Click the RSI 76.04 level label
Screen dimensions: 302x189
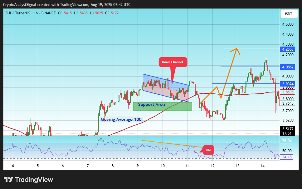pyautogui.click(x=287, y=141)
